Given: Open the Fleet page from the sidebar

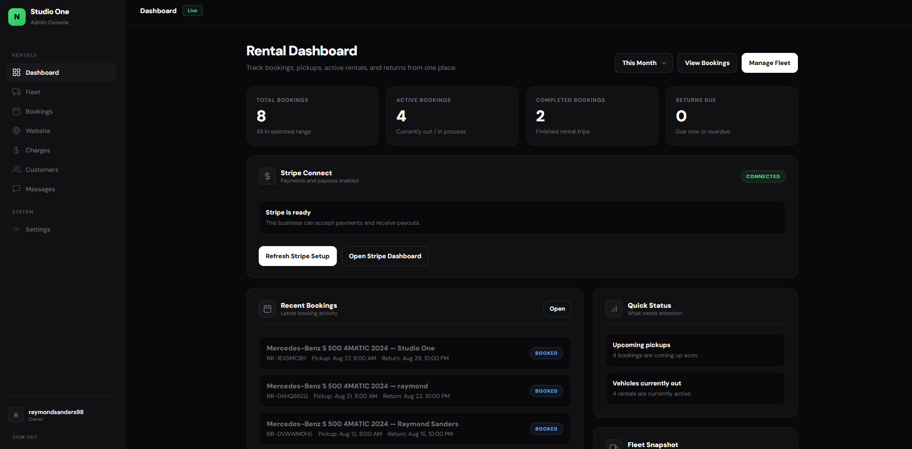Looking at the screenshot, I should click(62, 92).
